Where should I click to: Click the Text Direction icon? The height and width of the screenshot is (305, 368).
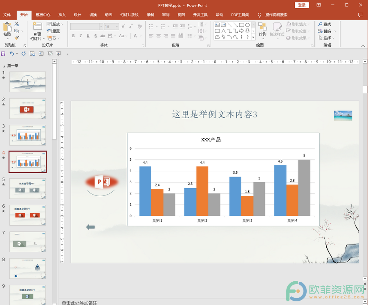click(201, 24)
